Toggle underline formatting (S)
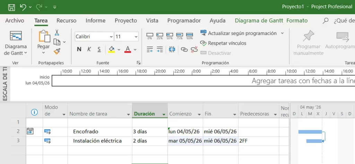This screenshot has height=164, width=355. point(99,49)
